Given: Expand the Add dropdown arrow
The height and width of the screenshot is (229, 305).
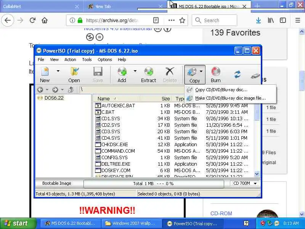Looking at the screenshot, I should [135, 71].
